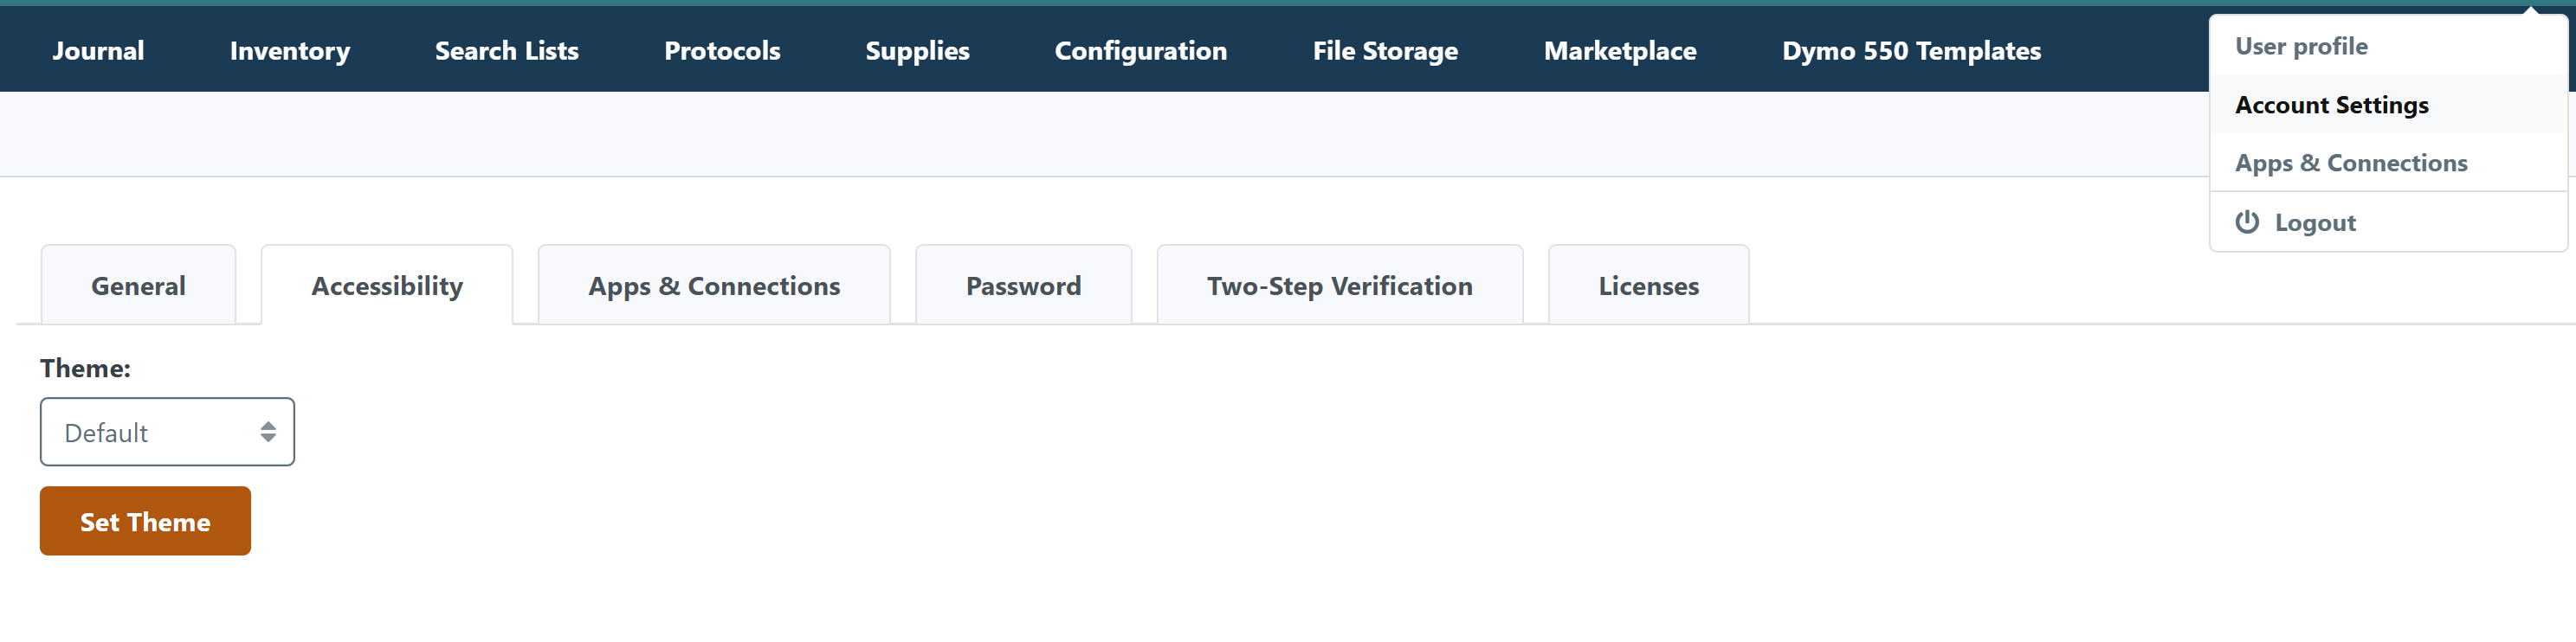Click the Set Theme button
This screenshot has height=642, width=2576.
145,521
